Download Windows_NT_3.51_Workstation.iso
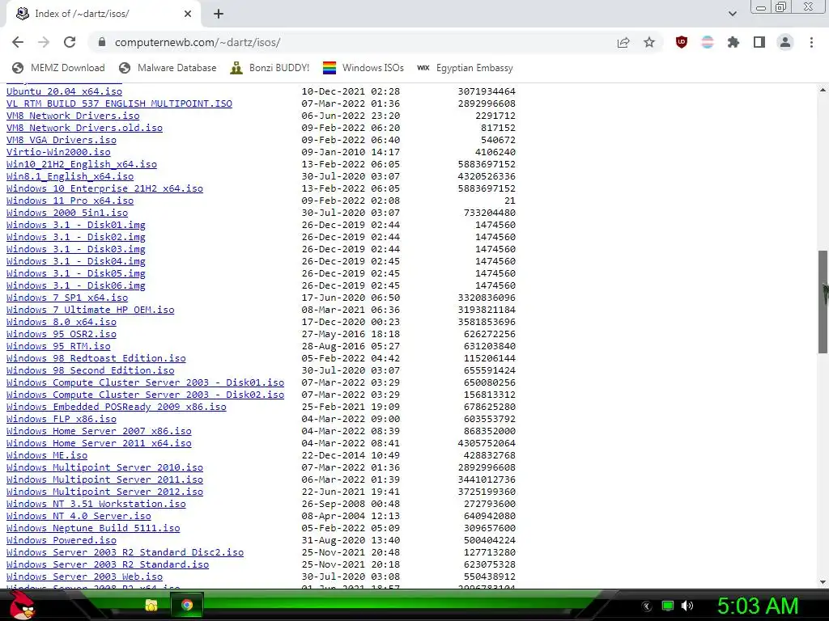The image size is (829, 621). [x=96, y=505]
